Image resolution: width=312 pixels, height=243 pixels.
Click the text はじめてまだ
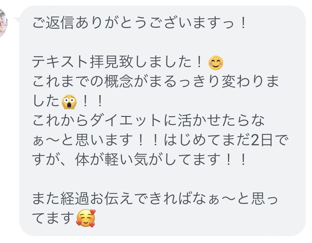pos(207,140)
